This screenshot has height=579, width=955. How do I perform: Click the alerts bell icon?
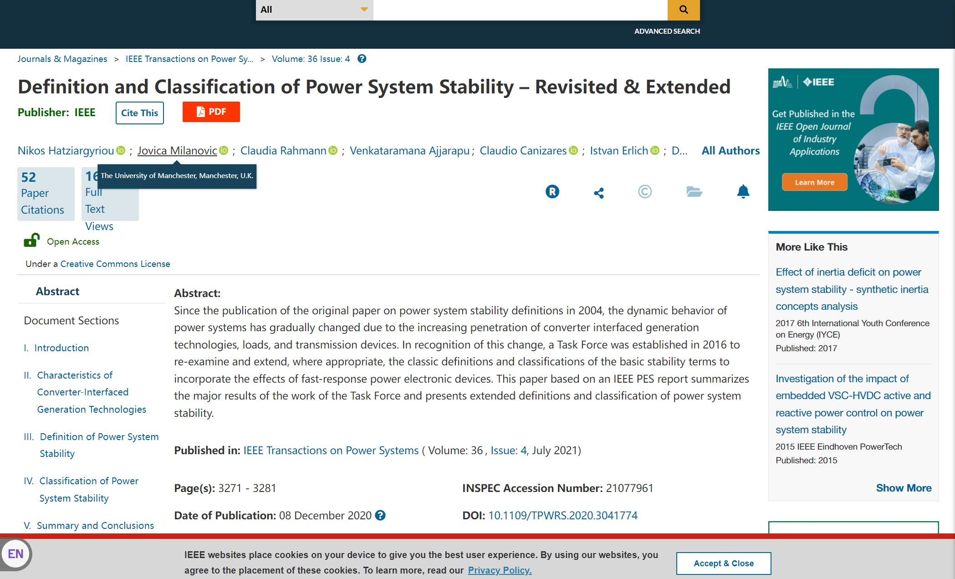point(743,191)
